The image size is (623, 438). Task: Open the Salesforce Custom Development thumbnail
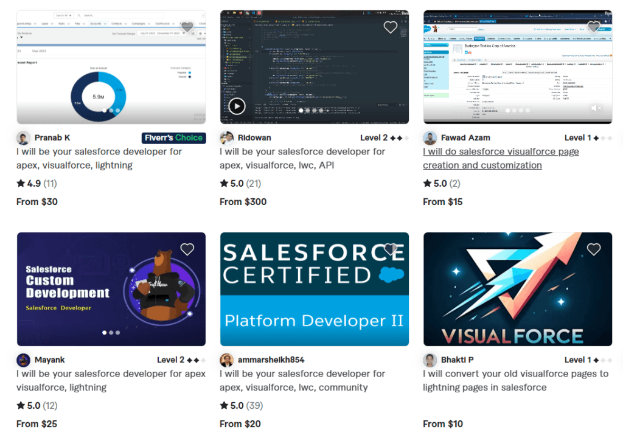(x=111, y=289)
